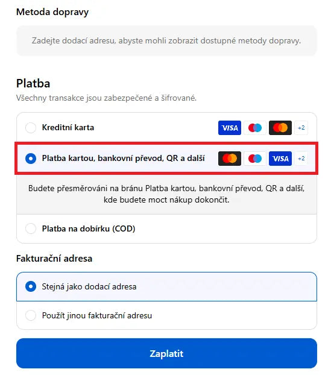
Task: Click the Maestro icon in Kreditní karta row
Action: [254, 128]
